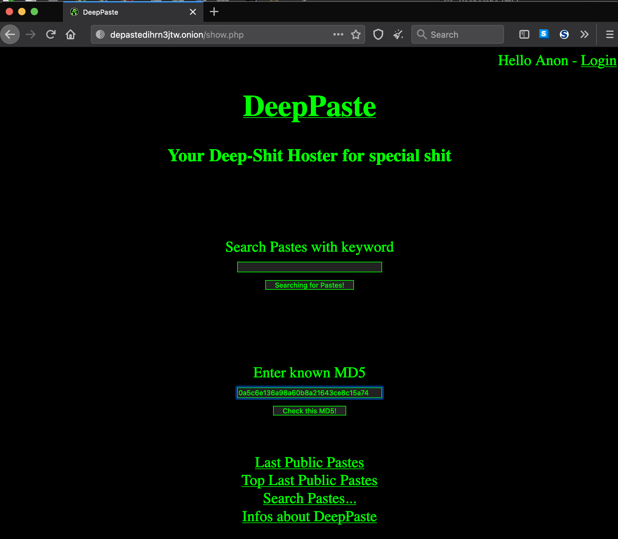
Task: Open the browser home page
Action: 71,34
